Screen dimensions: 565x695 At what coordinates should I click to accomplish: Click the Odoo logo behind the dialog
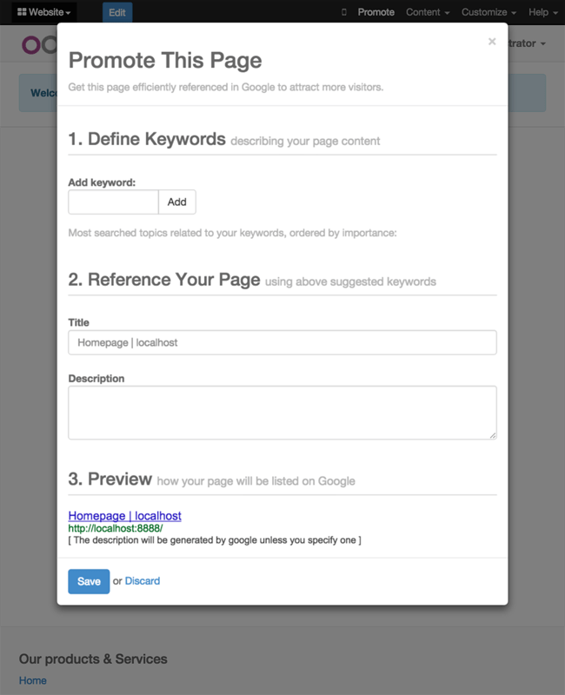pos(39,45)
